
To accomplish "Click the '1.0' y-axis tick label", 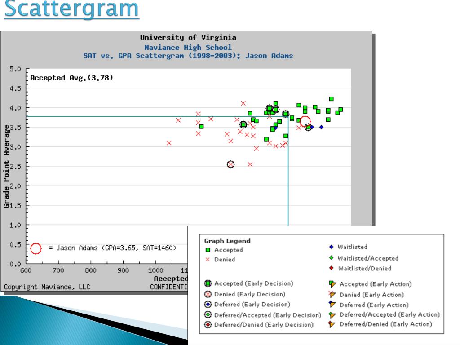I will [15, 226].
